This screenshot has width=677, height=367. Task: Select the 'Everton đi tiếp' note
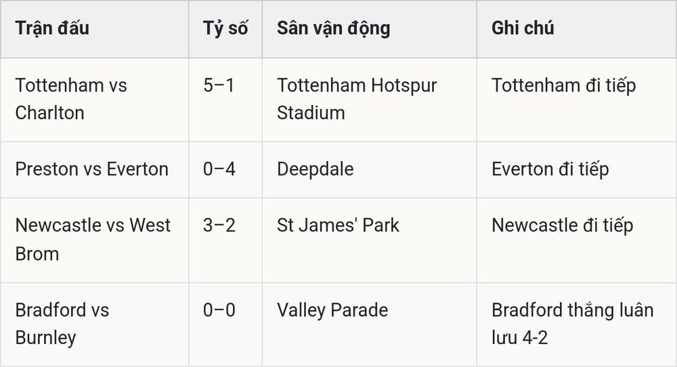(550, 169)
